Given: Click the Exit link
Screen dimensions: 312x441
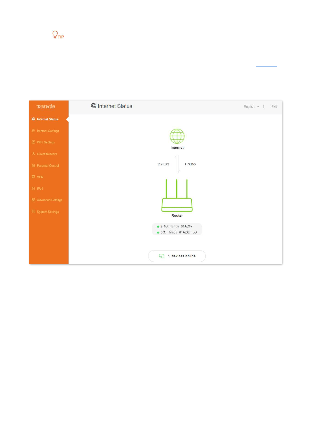Looking at the screenshot, I should 274,107.
